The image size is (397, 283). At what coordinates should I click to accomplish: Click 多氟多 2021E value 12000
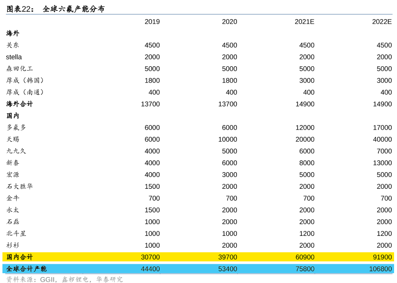coord(305,128)
